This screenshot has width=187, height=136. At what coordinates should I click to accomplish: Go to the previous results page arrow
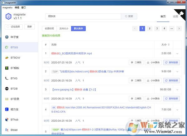tap(135, 28)
